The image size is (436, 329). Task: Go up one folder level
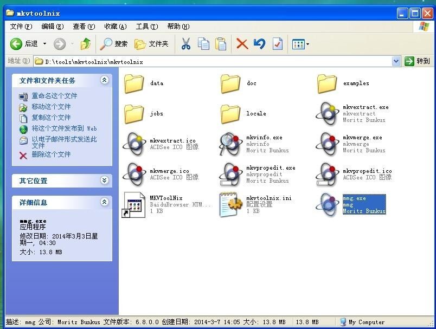86,44
